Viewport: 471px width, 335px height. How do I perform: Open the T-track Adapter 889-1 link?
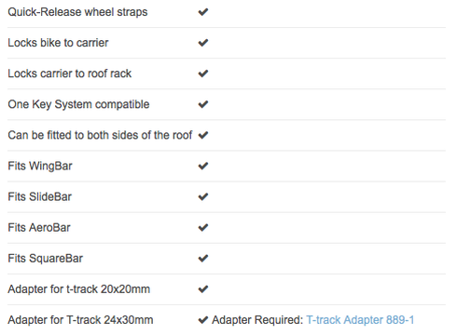360,320
